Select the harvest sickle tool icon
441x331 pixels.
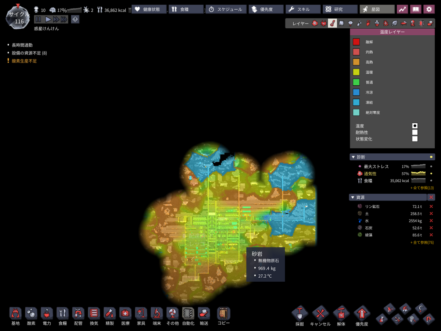click(x=421, y=308)
